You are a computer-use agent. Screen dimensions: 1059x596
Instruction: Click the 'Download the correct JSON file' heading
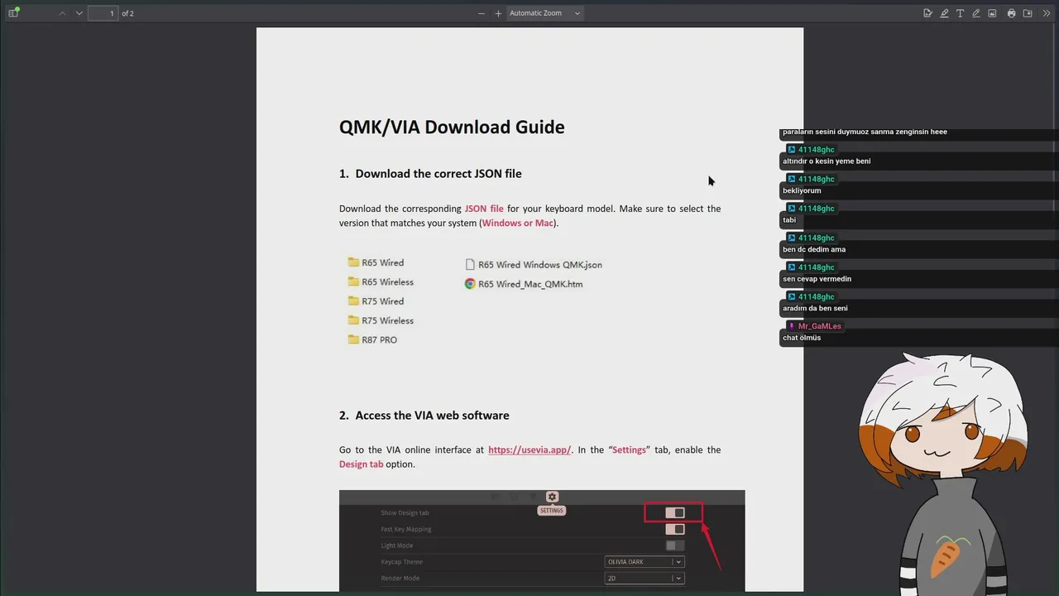coord(438,174)
